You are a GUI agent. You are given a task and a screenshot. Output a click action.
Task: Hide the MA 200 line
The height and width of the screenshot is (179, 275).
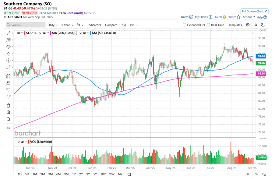tap(44, 33)
